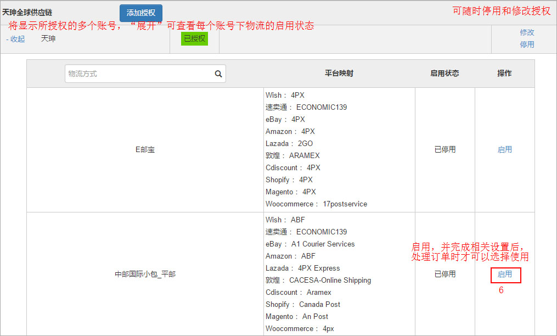
Task: Click the 'Wish: ABF' mapping
Action: point(285,220)
